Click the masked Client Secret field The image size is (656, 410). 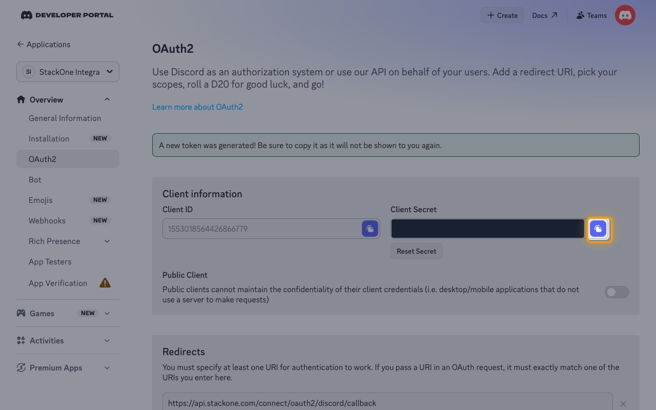pos(487,229)
